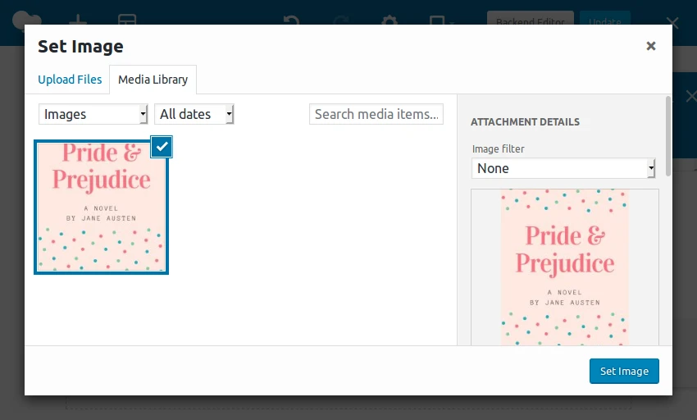Image resolution: width=697 pixels, height=420 pixels.
Task: Close the Set Image dialog
Action: 651,46
